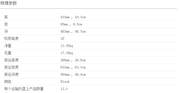Image resolution: width=179 pixels, height=93 pixels.
Task: Click the 17.35kg gross weight value
Action: pos(67,53)
